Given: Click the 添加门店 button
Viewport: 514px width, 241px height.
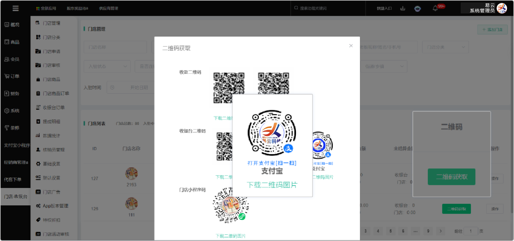Looking at the screenshot, I should pyautogui.click(x=492, y=30).
